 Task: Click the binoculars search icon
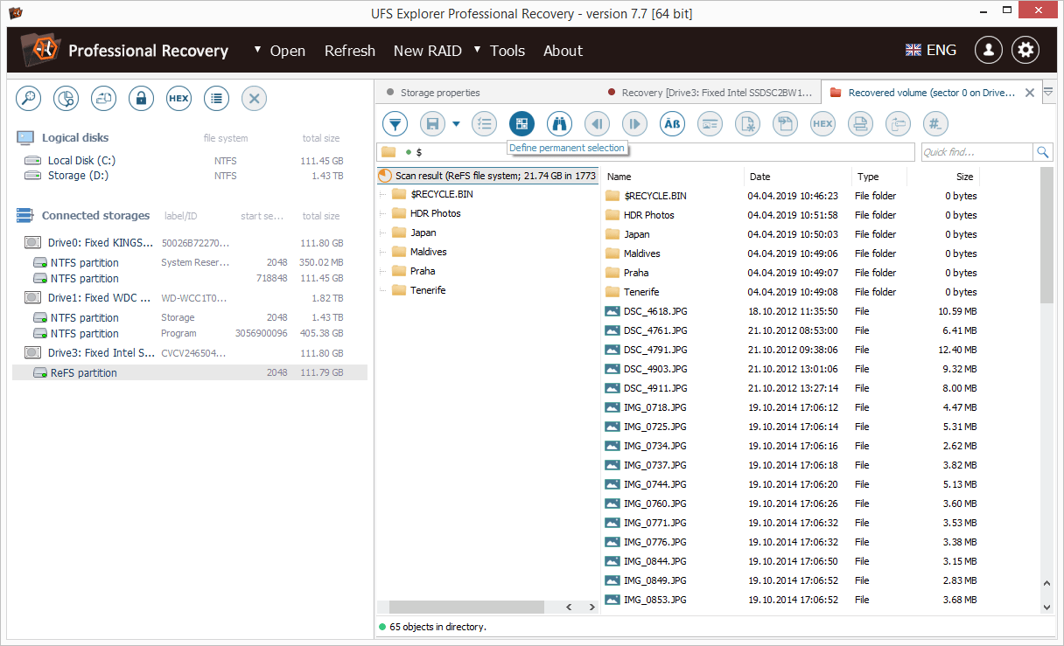click(560, 124)
